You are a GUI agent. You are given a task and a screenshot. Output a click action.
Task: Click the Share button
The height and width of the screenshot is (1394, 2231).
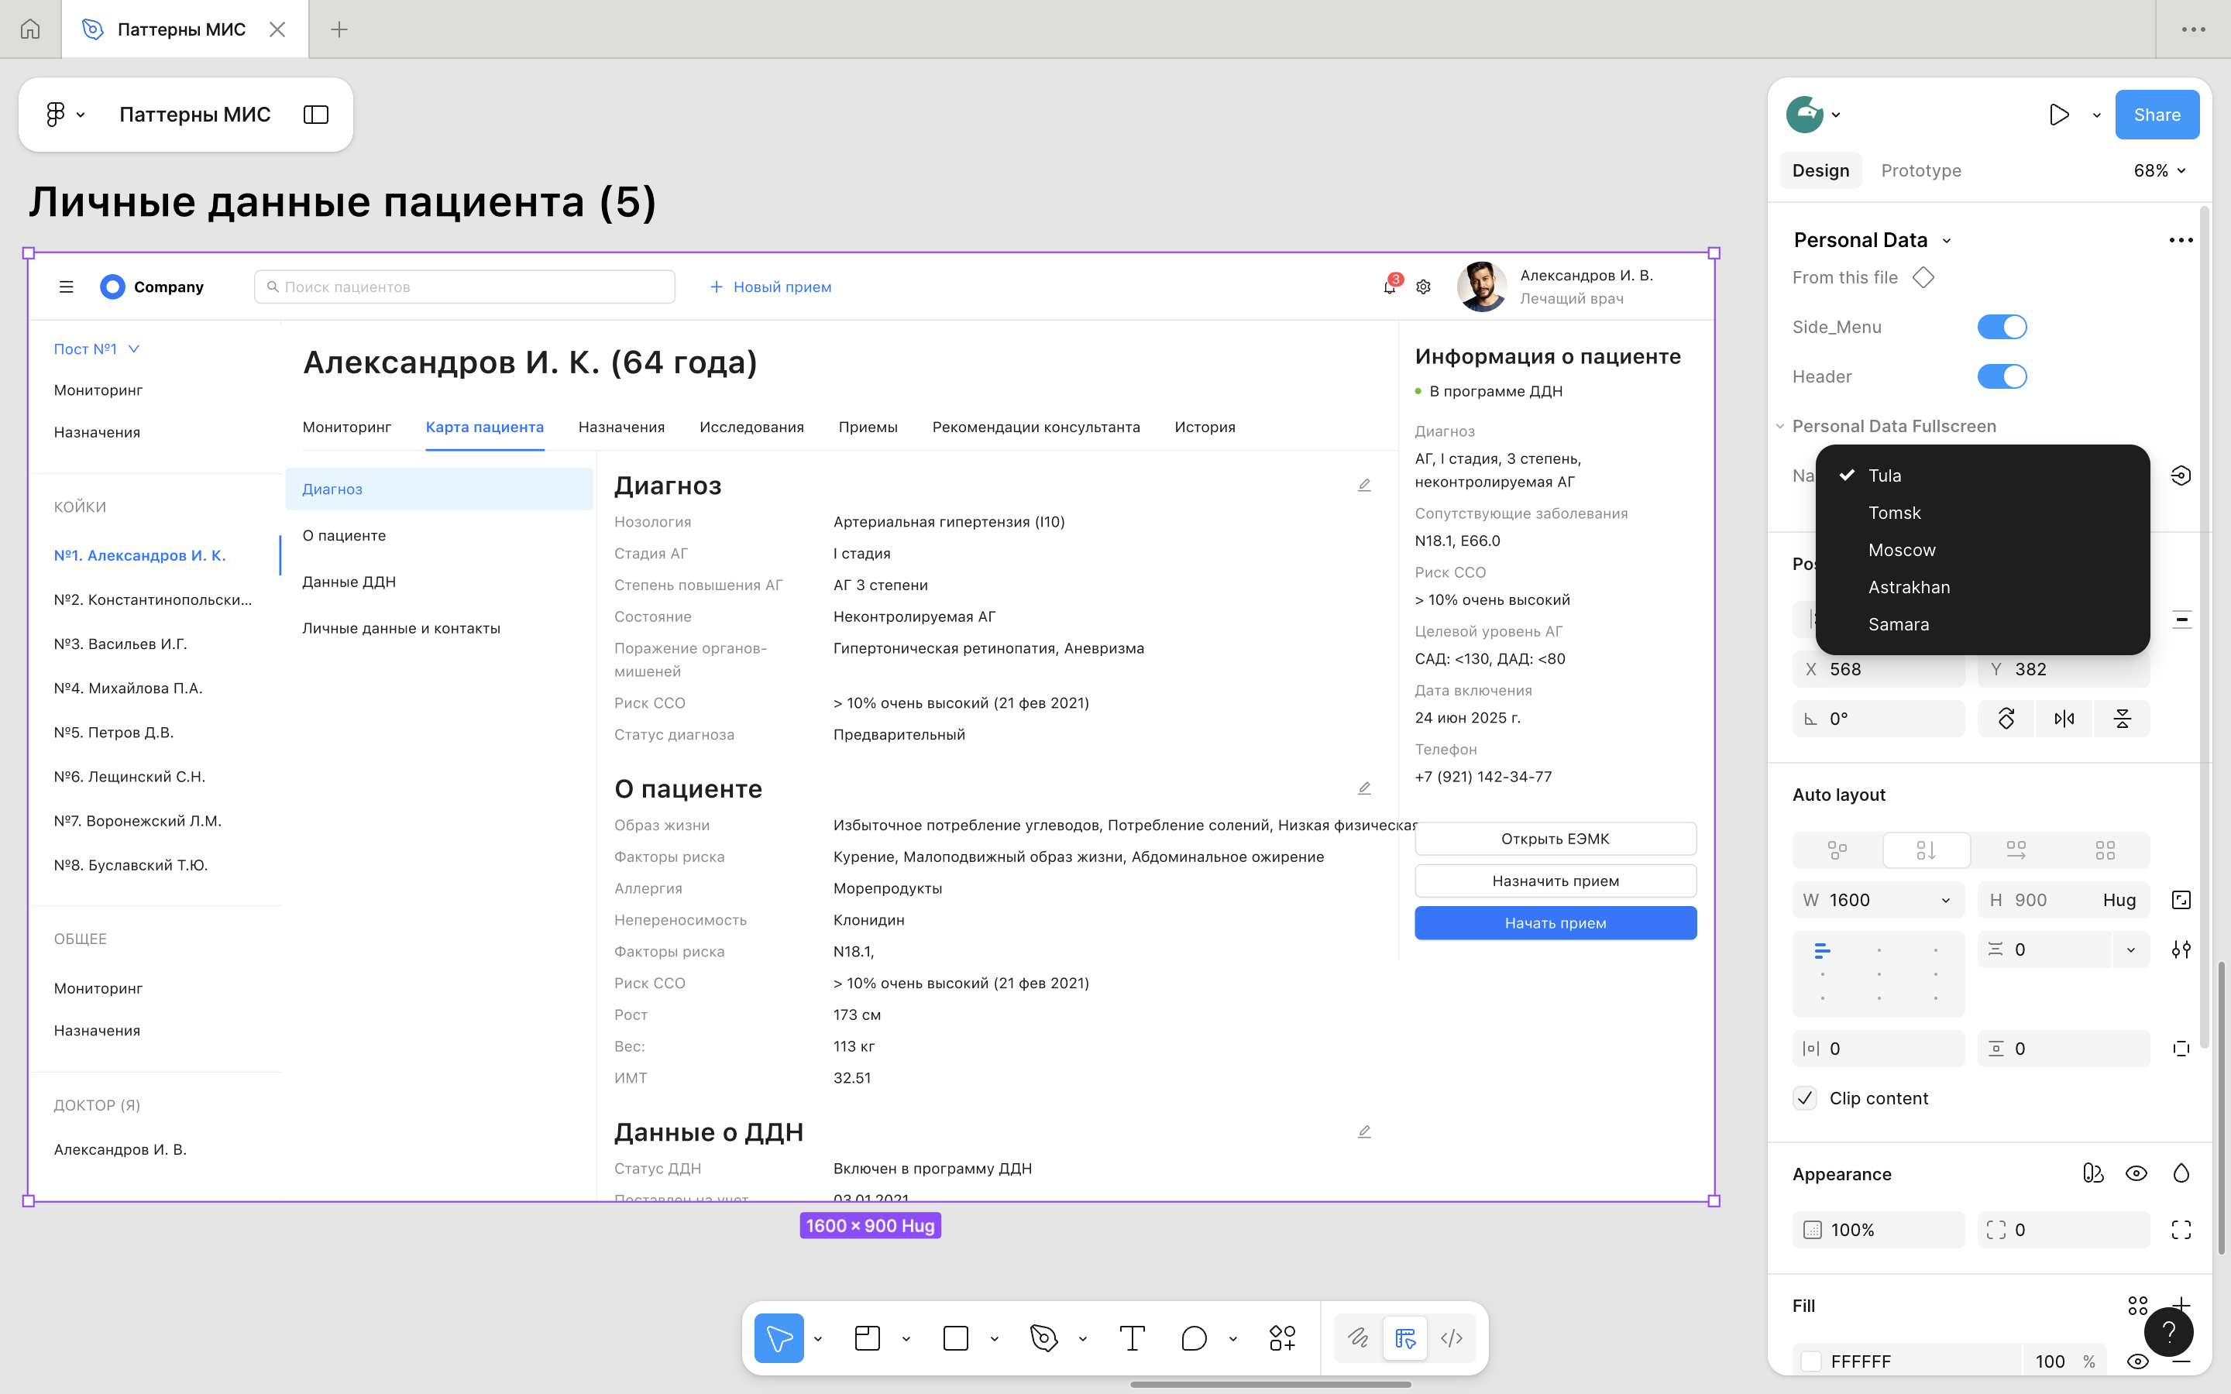tap(2157, 115)
